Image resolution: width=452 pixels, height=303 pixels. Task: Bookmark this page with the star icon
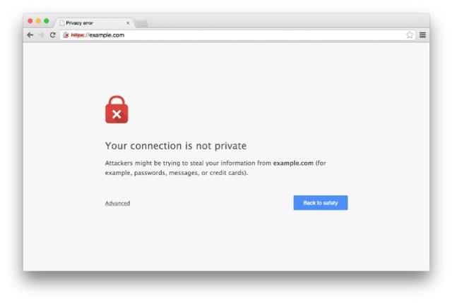(410, 35)
